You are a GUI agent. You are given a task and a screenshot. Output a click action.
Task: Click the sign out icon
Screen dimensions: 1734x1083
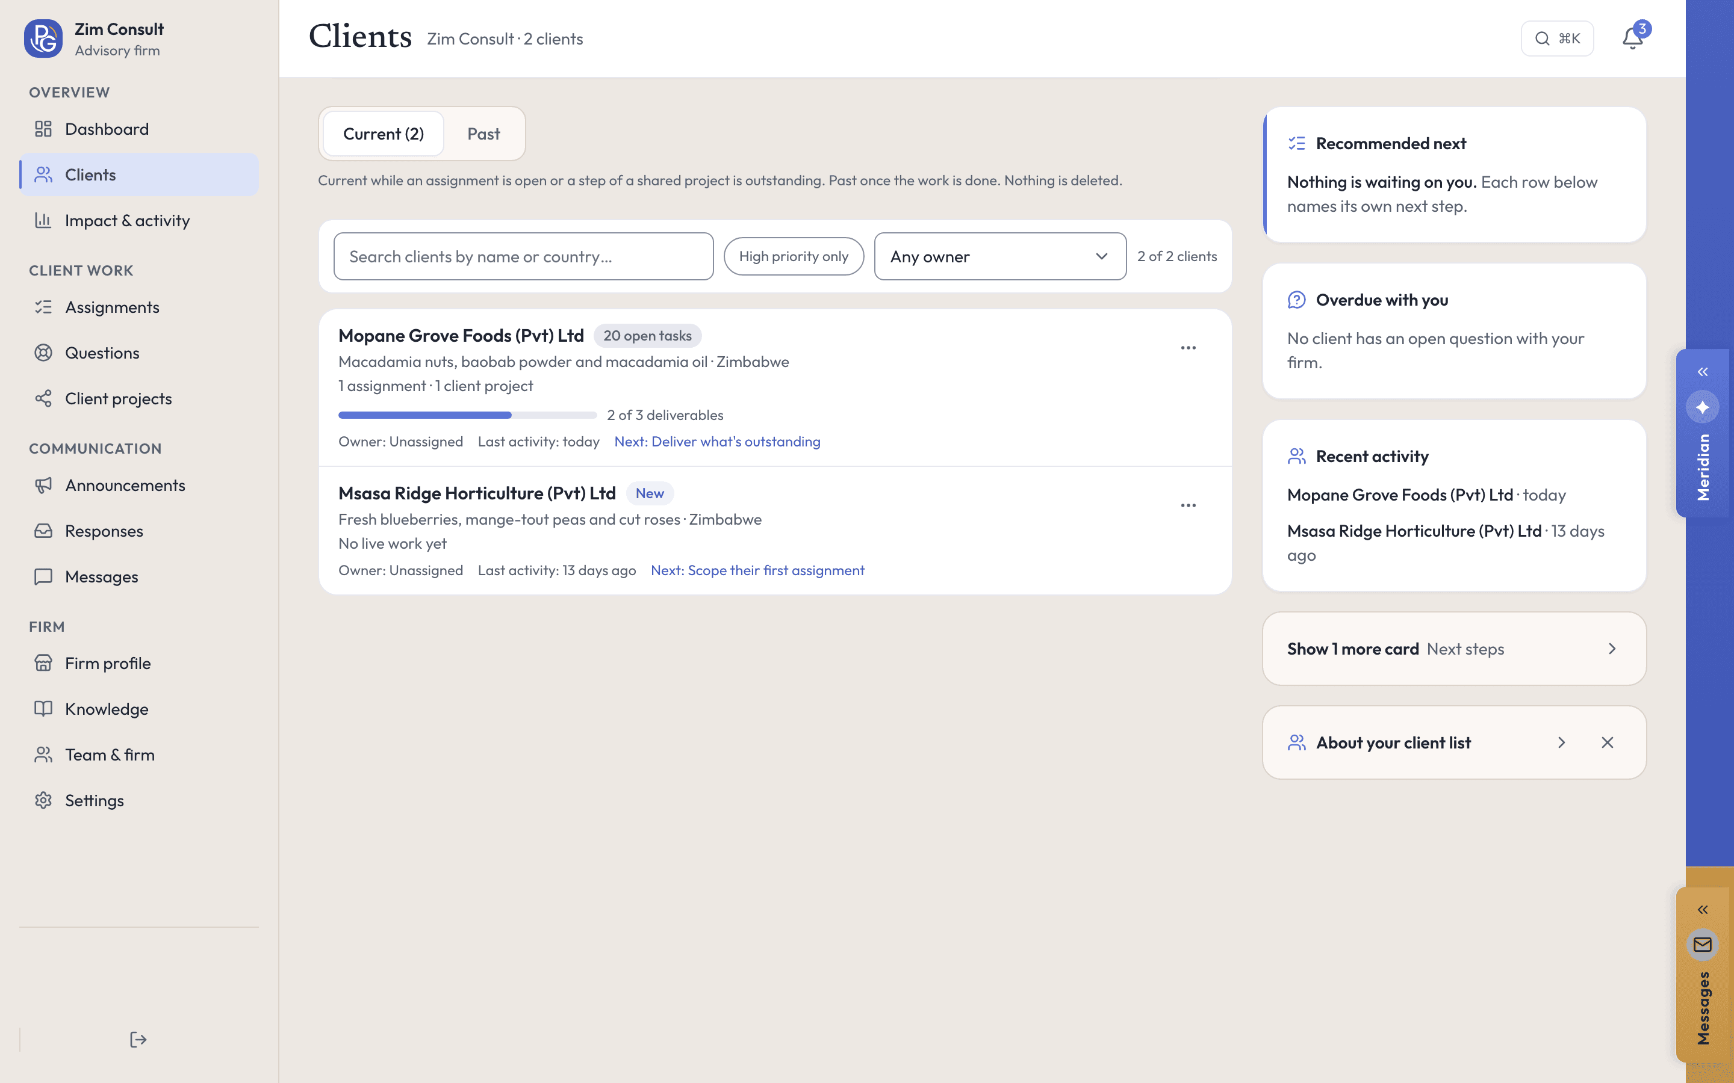click(x=138, y=1039)
